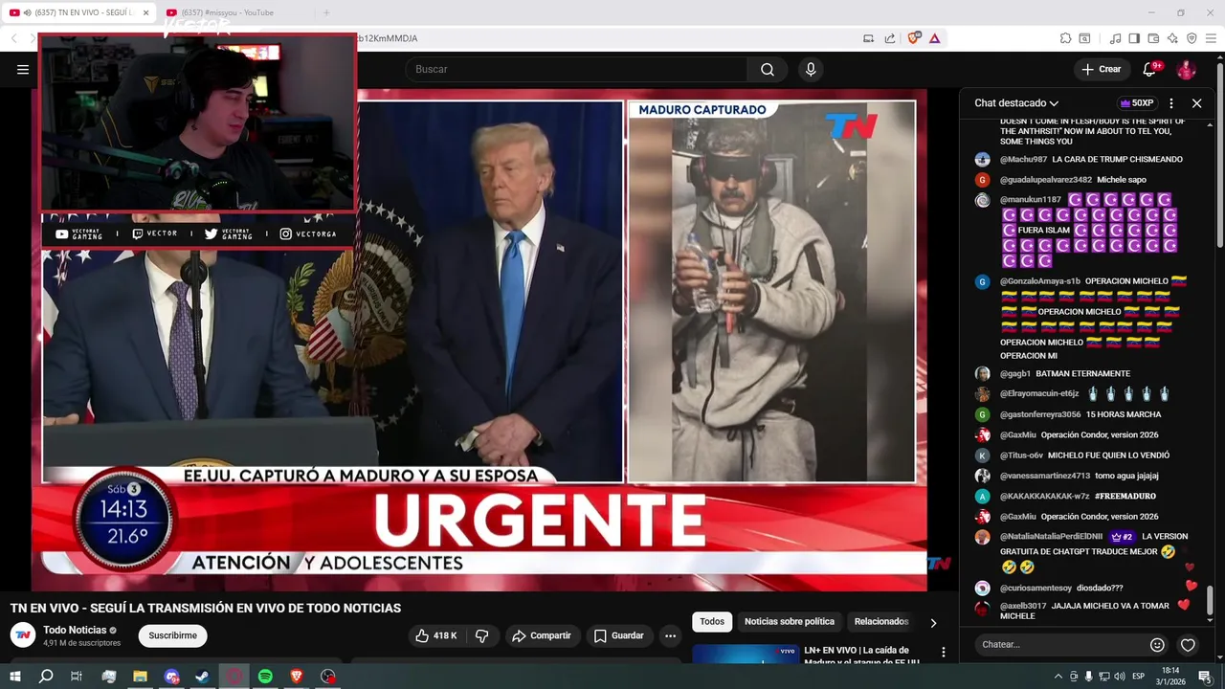The height and width of the screenshot is (689, 1225).
Task: Click ESP language indicator
Action: [1139, 677]
